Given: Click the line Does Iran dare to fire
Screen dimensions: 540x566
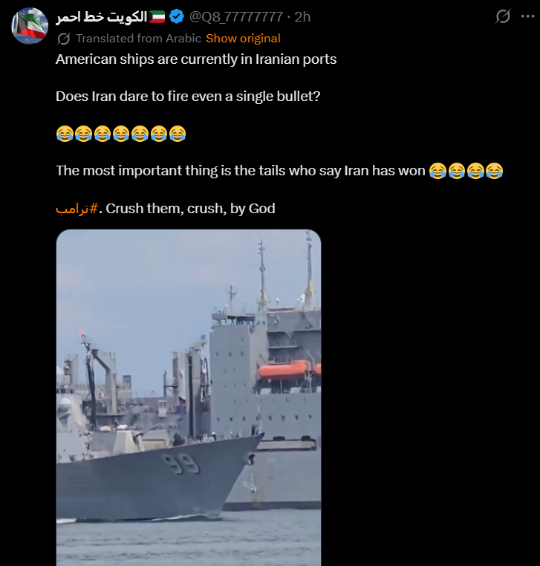Looking at the screenshot, I should point(188,97).
